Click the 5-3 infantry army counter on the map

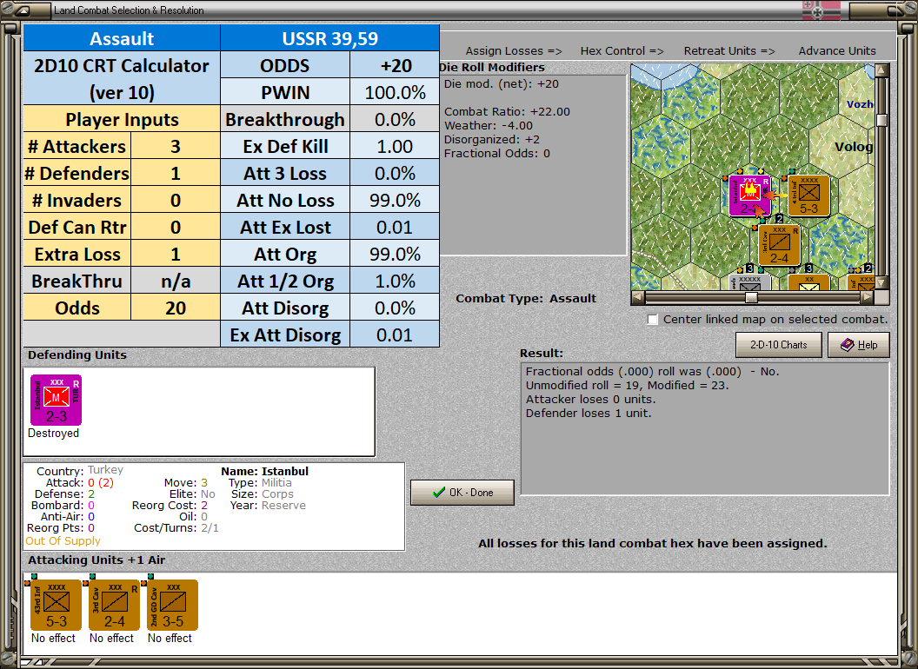808,195
